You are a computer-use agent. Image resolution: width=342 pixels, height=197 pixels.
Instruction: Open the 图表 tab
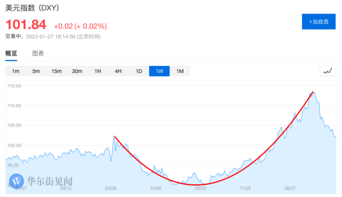(x=38, y=53)
